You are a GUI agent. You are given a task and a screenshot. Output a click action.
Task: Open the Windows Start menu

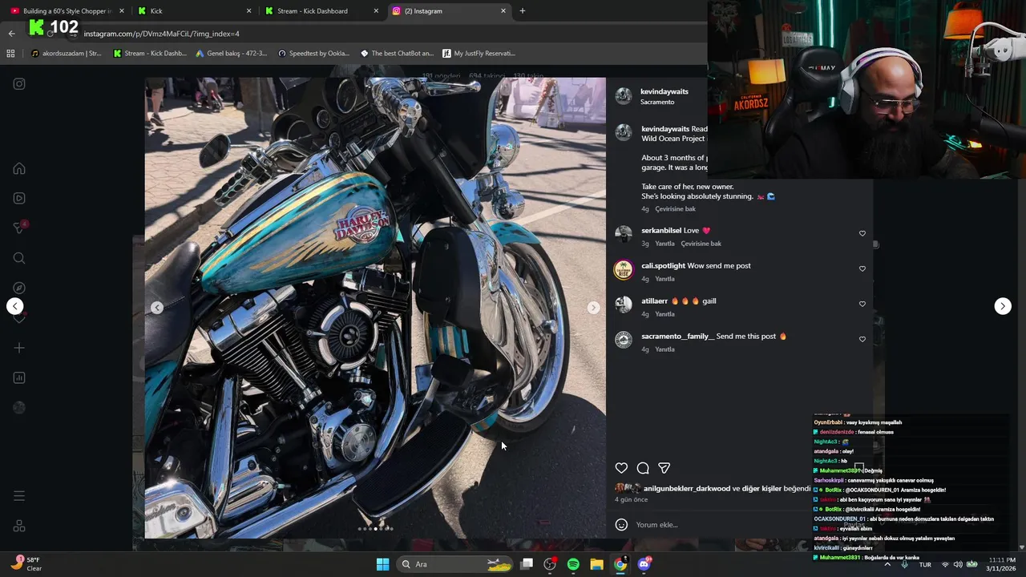tap(382, 564)
